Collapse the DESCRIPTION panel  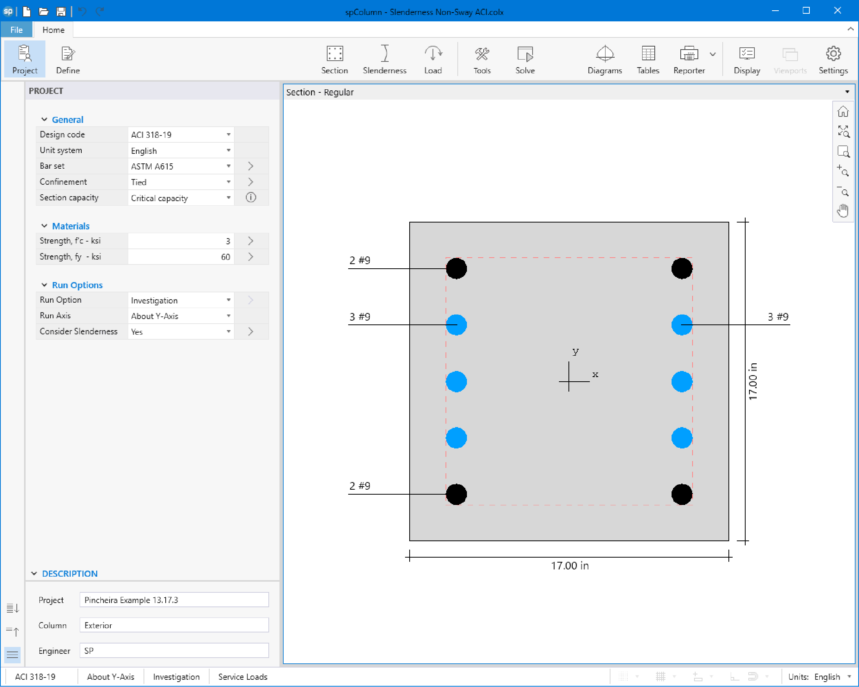34,574
